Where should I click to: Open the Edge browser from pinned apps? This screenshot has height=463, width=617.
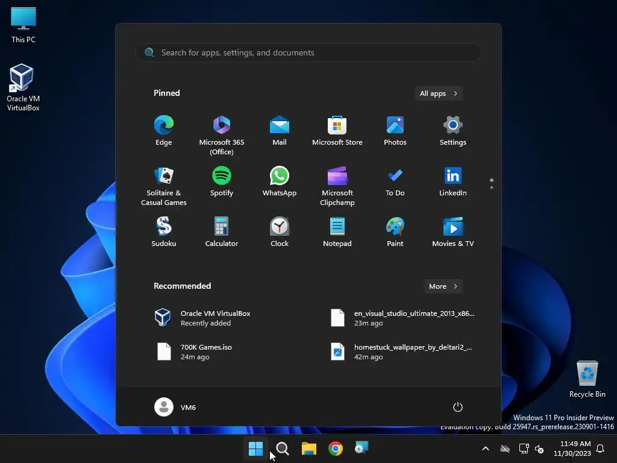click(164, 131)
